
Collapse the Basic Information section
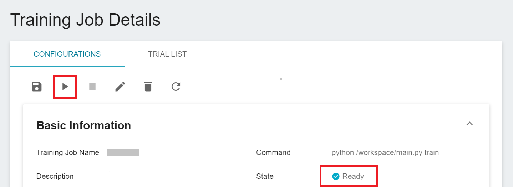coord(470,124)
